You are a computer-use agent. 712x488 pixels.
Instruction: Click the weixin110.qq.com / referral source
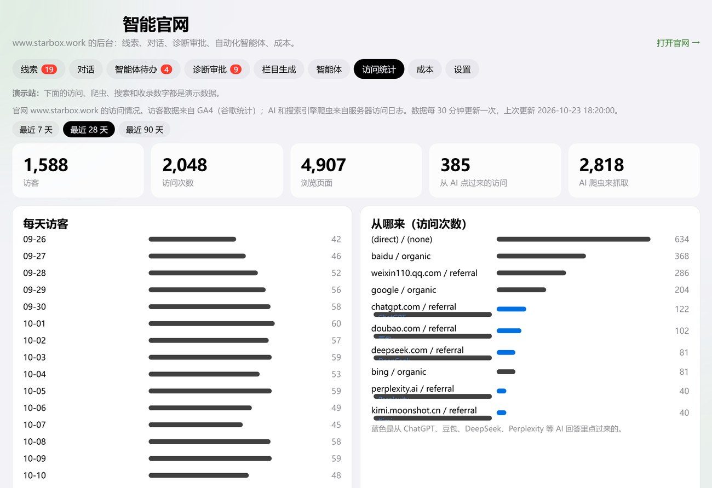424,273
